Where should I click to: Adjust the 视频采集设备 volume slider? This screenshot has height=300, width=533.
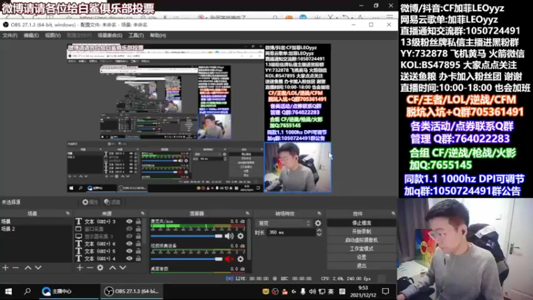point(187,259)
